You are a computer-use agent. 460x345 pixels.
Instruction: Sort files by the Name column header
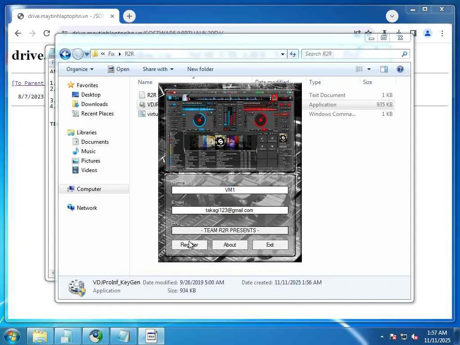tap(145, 82)
